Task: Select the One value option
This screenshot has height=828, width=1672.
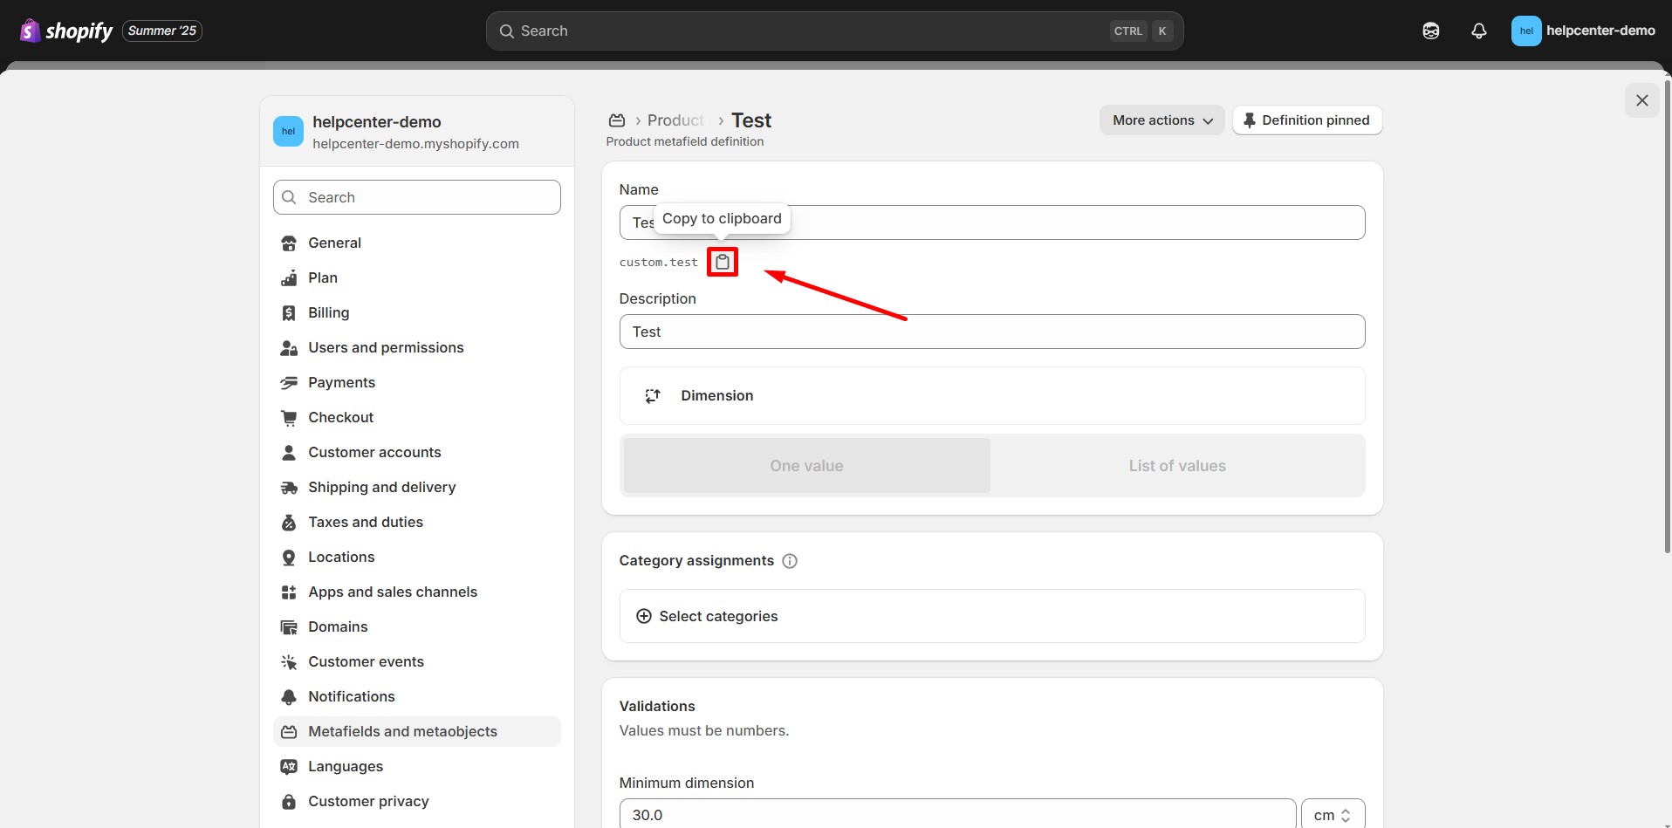Action: coord(805,465)
